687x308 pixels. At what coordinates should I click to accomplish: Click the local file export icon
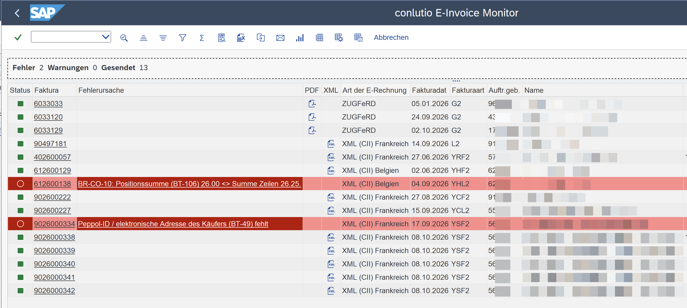(x=261, y=38)
